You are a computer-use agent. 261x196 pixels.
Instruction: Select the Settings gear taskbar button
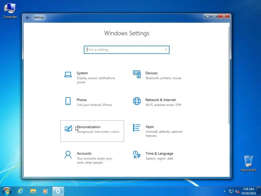pos(58,191)
